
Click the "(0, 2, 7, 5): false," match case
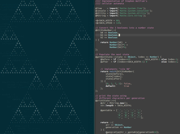tap(119, 83)
